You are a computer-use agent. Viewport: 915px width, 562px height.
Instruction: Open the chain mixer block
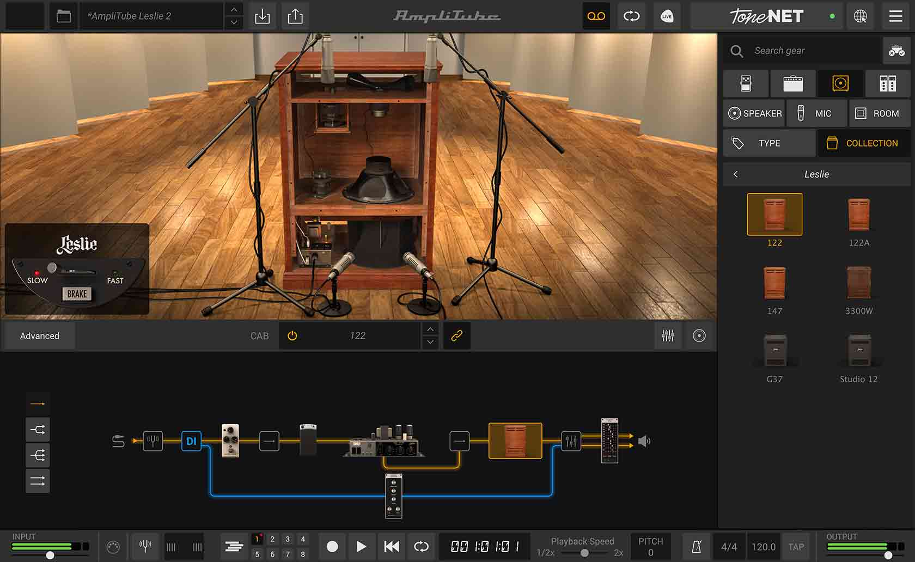tap(571, 441)
